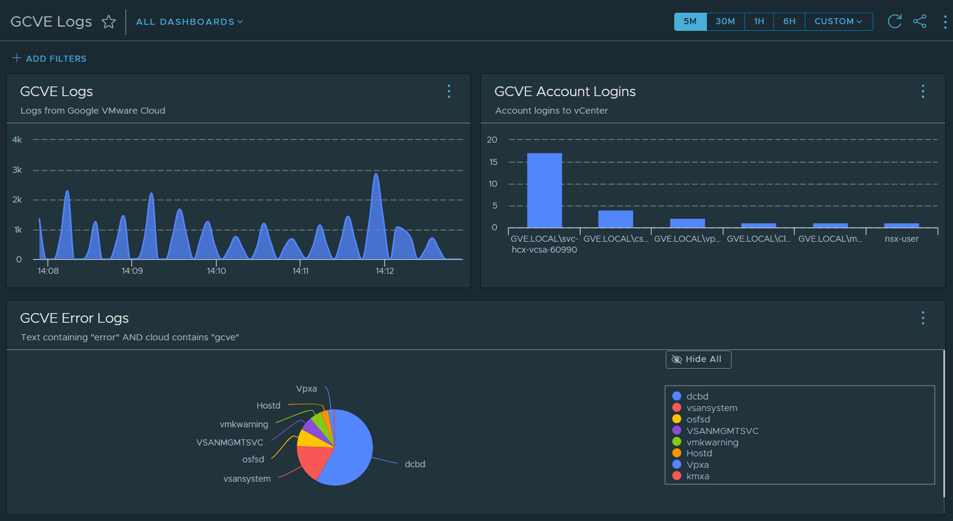Toggle osfsd series in legend
953x521 pixels.
coord(691,419)
